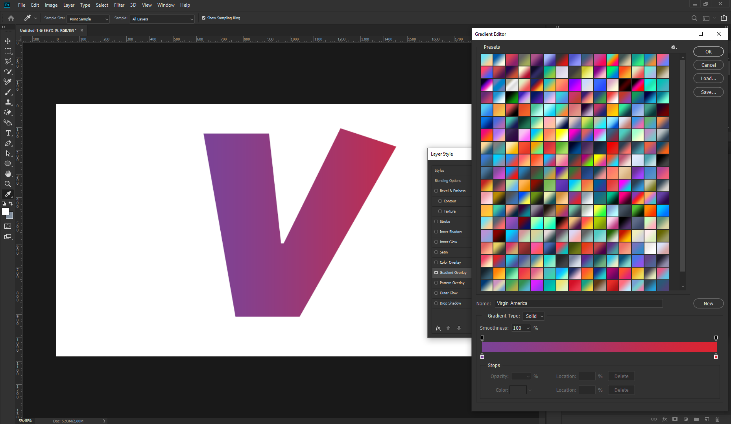This screenshot has height=424, width=731.
Task: Toggle Show Sampling Ring checkbox
Action: pyautogui.click(x=203, y=18)
